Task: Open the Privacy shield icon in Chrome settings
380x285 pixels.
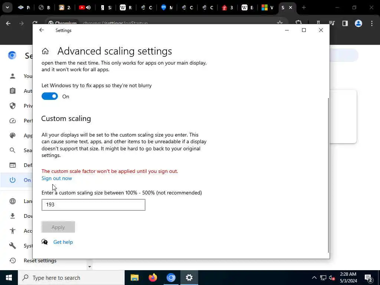Action: point(13,106)
